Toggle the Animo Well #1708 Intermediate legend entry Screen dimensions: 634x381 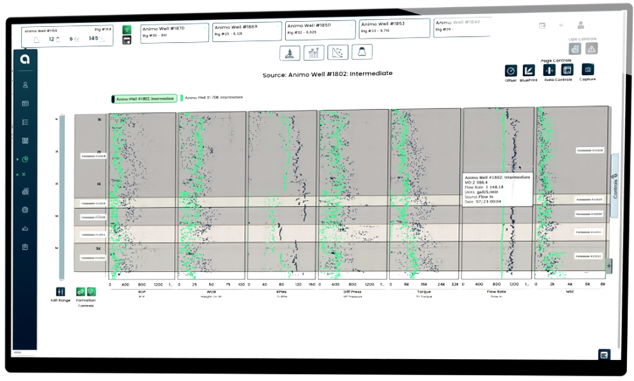pyautogui.click(x=212, y=98)
